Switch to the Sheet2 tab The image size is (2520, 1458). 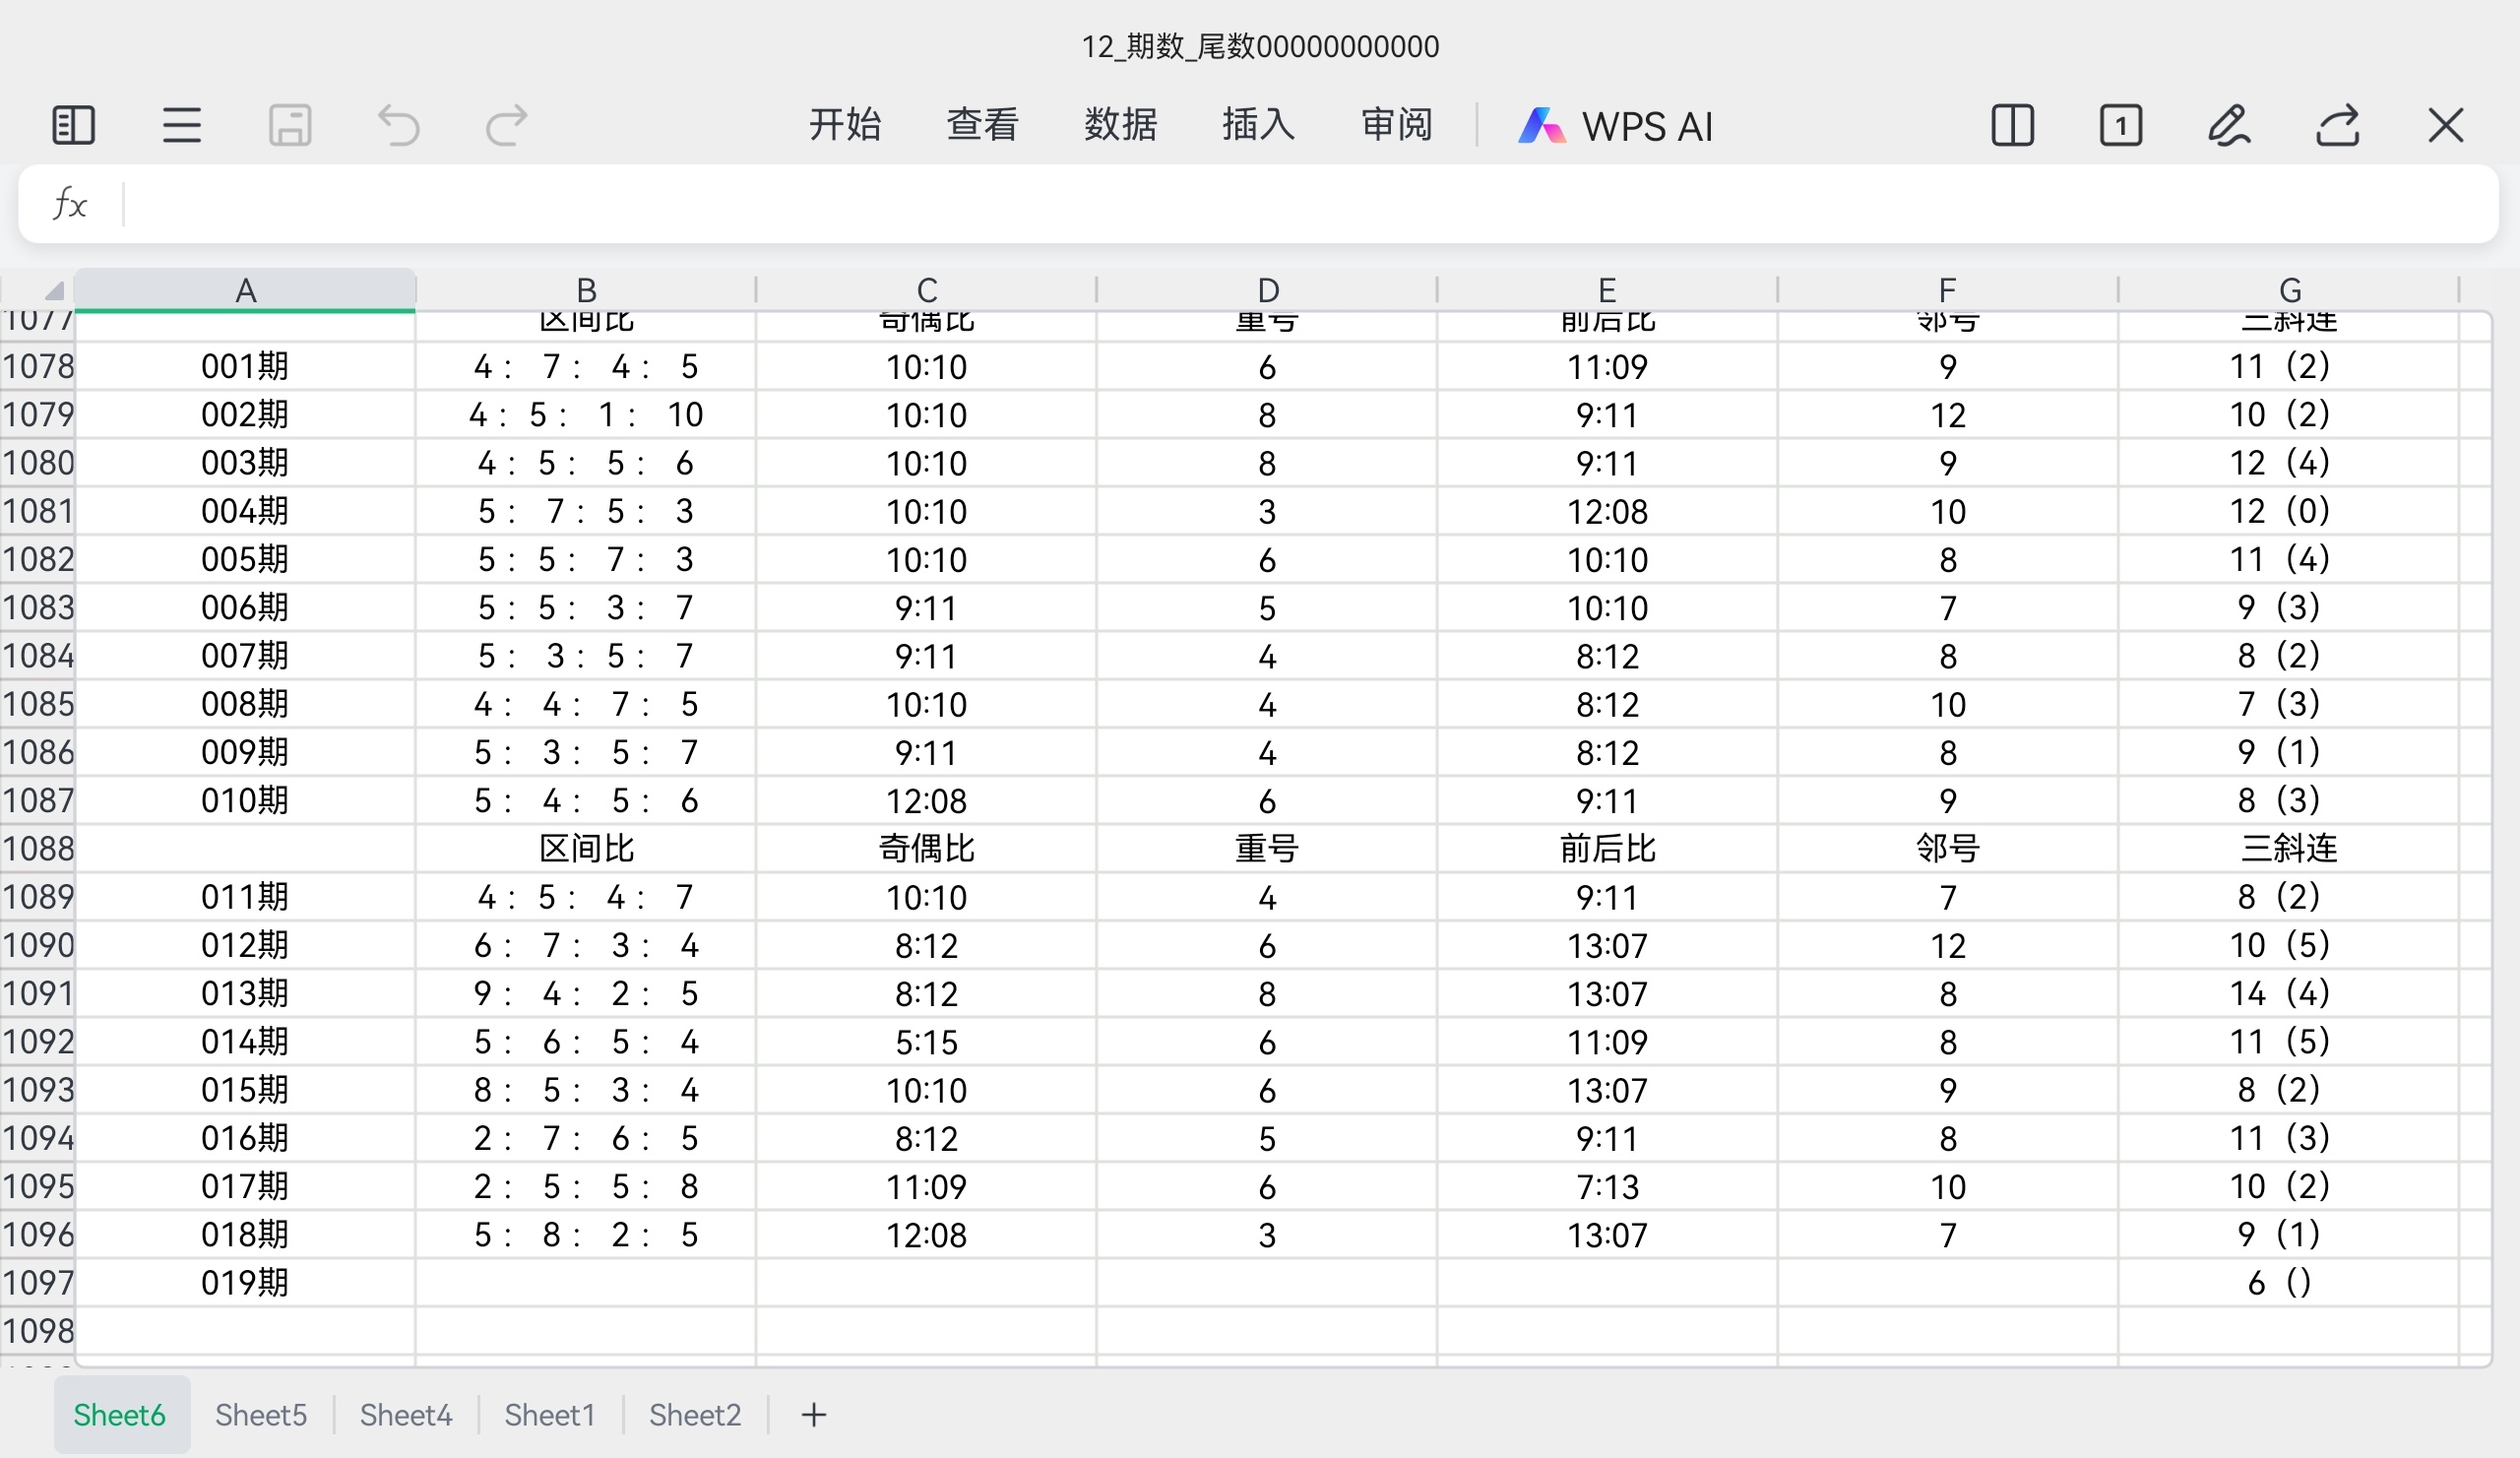695,1414
